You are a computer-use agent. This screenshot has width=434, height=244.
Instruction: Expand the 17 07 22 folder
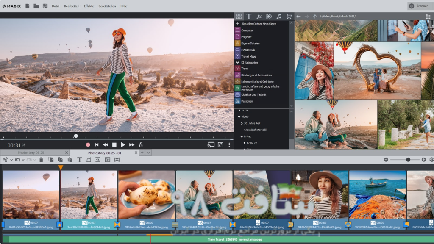[244, 143]
